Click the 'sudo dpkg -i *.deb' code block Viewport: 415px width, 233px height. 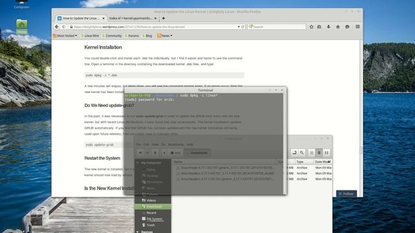coord(164,75)
